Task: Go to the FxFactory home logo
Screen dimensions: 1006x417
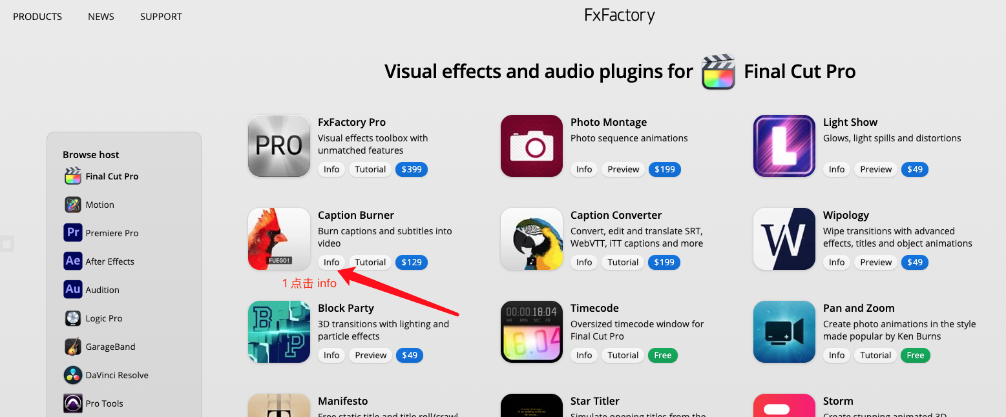Action: click(x=620, y=15)
